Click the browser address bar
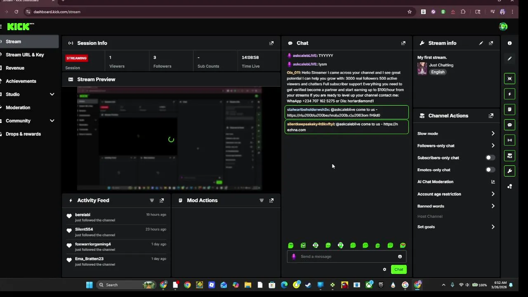This screenshot has width=528, height=297. [x=214, y=12]
